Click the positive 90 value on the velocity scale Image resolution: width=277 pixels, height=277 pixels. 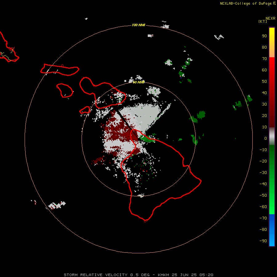click(264, 36)
